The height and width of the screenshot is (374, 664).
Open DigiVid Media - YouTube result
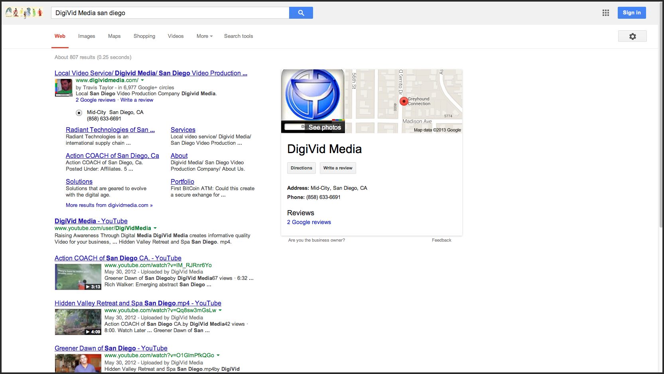[x=91, y=221]
